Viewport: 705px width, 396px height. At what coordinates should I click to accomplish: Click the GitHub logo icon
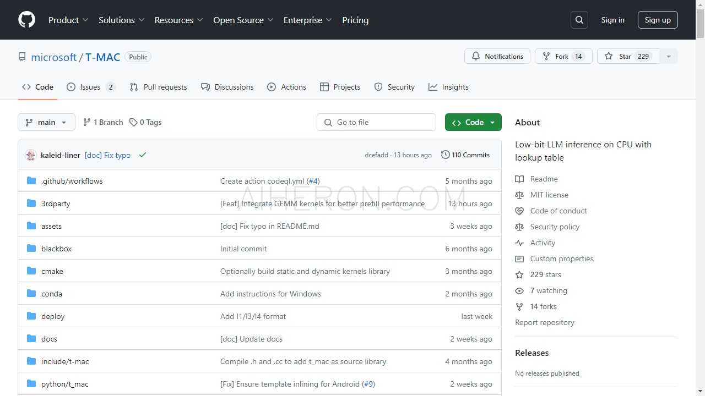click(x=26, y=20)
